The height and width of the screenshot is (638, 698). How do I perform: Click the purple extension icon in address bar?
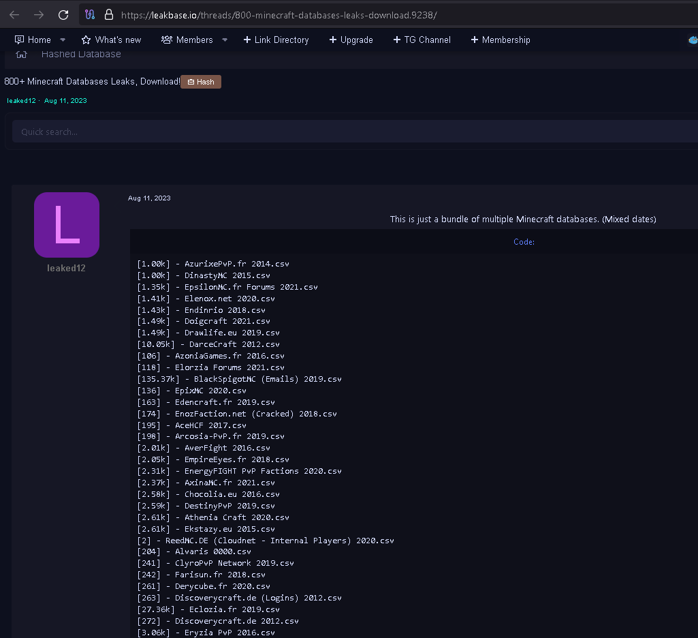click(x=90, y=15)
